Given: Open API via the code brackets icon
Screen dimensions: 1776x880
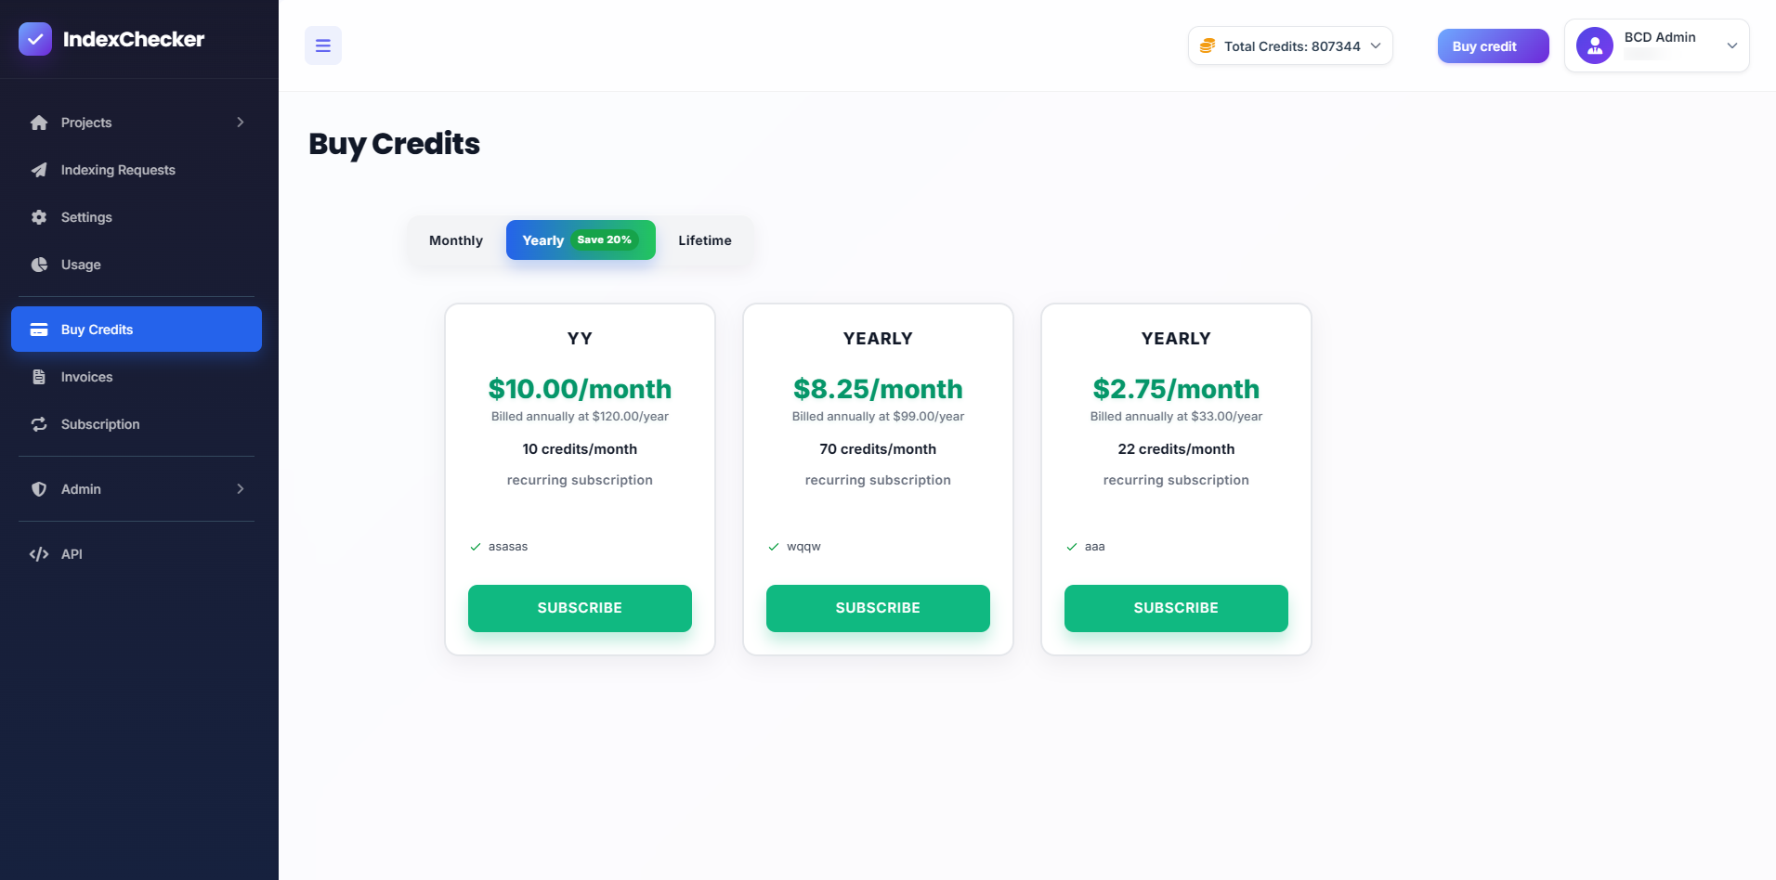Looking at the screenshot, I should click(x=39, y=554).
